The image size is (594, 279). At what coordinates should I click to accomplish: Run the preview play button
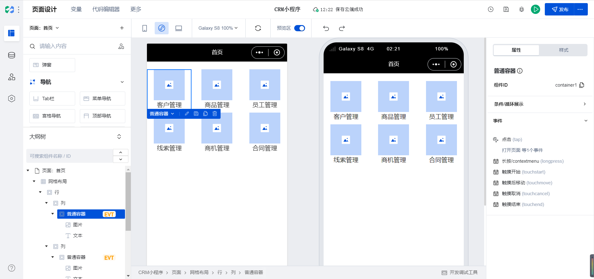click(x=536, y=9)
